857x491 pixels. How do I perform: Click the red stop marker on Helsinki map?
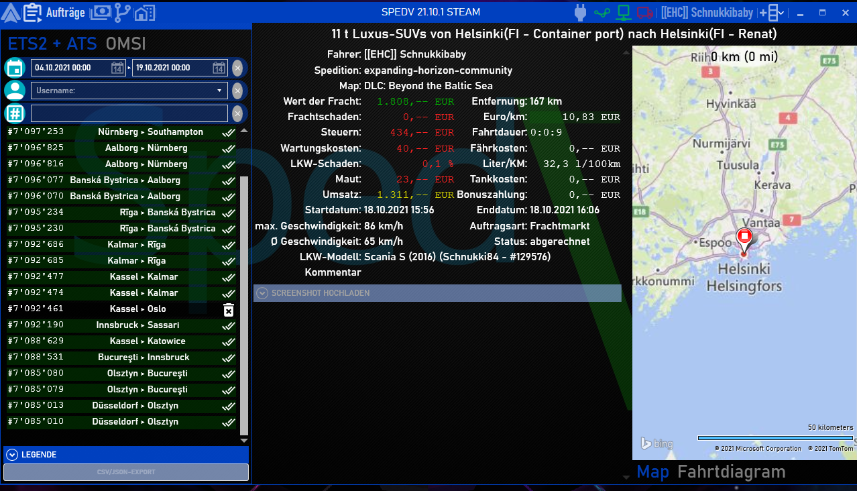click(744, 239)
